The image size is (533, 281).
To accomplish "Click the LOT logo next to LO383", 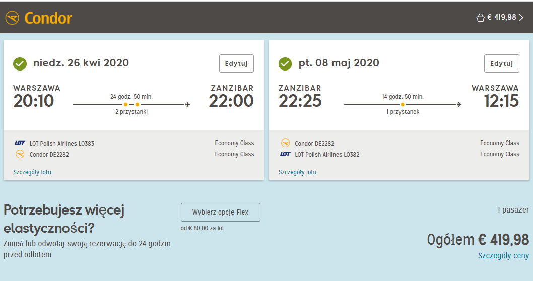I will [20, 143].
